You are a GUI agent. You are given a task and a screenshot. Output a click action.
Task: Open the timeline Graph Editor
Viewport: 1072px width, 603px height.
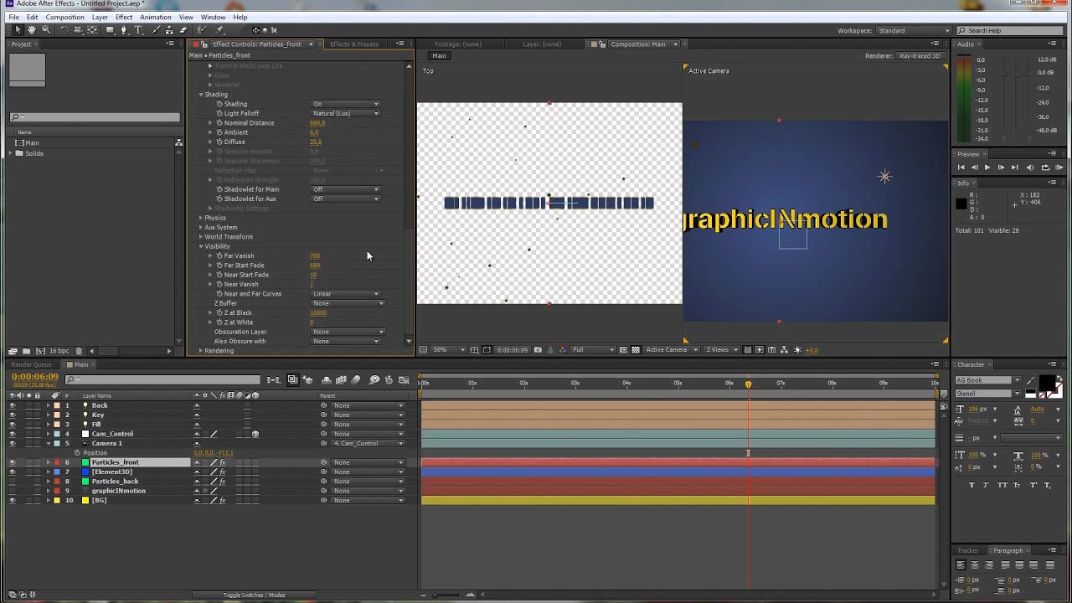(x=404, y=379)
